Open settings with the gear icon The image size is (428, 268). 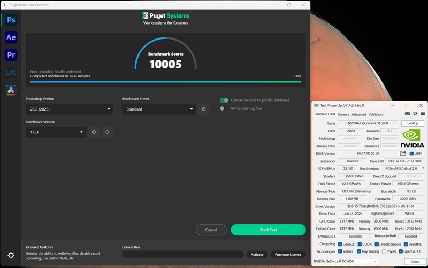pyautogui.click(x=11, y=255)
